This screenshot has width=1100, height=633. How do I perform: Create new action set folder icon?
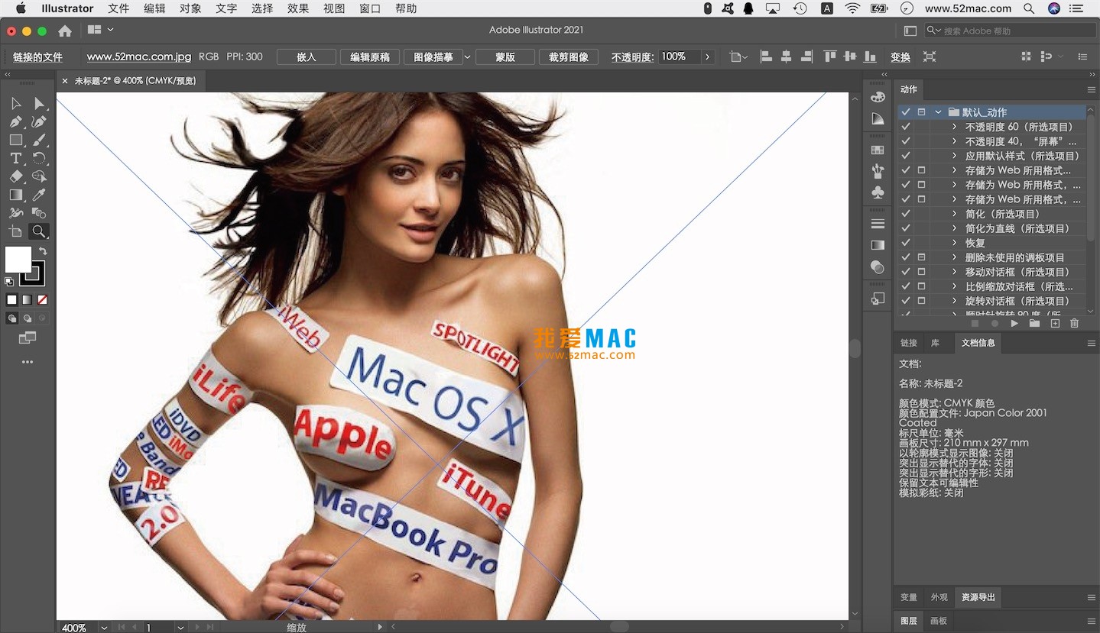pyautogui.click(x=1034, y=324)
